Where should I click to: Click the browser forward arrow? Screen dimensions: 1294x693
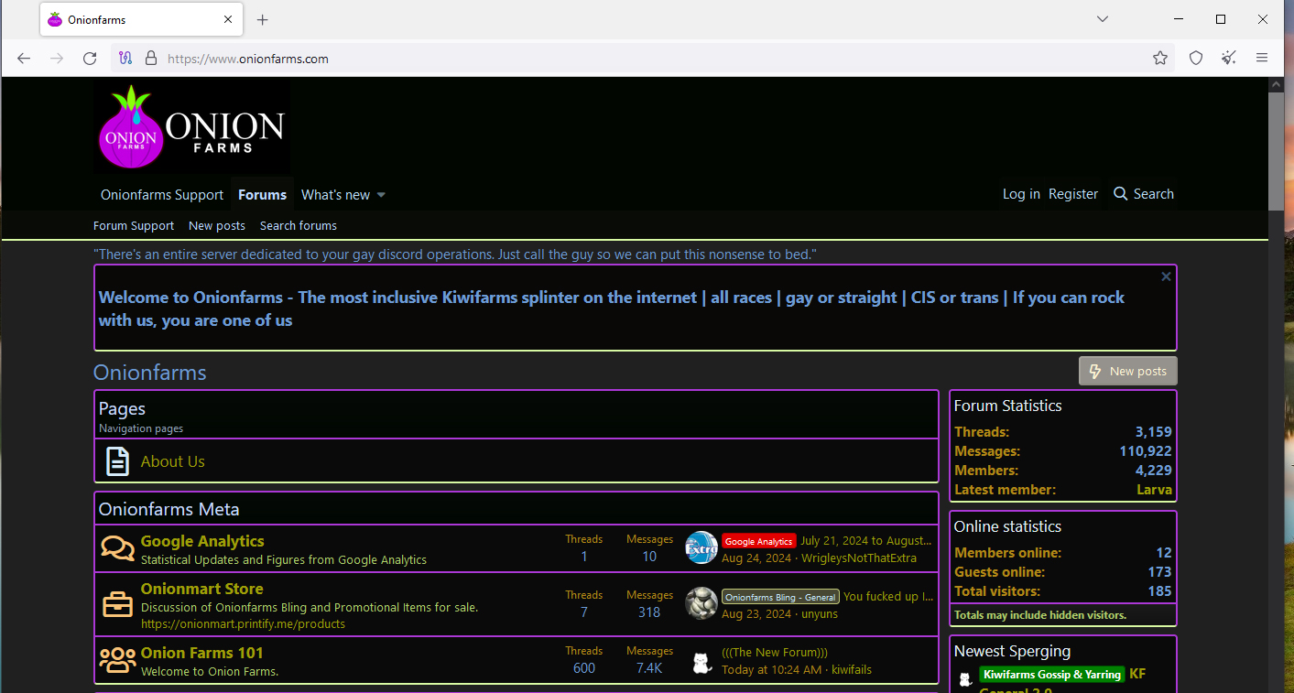(x=57, y=59)
